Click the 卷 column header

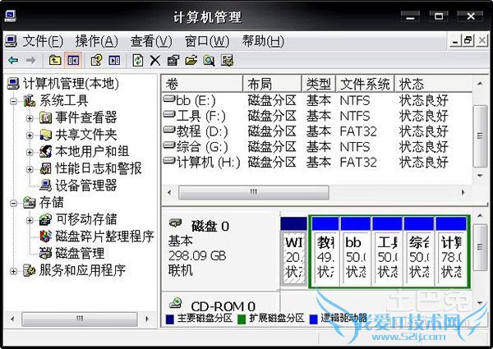[x=202, y=84]
